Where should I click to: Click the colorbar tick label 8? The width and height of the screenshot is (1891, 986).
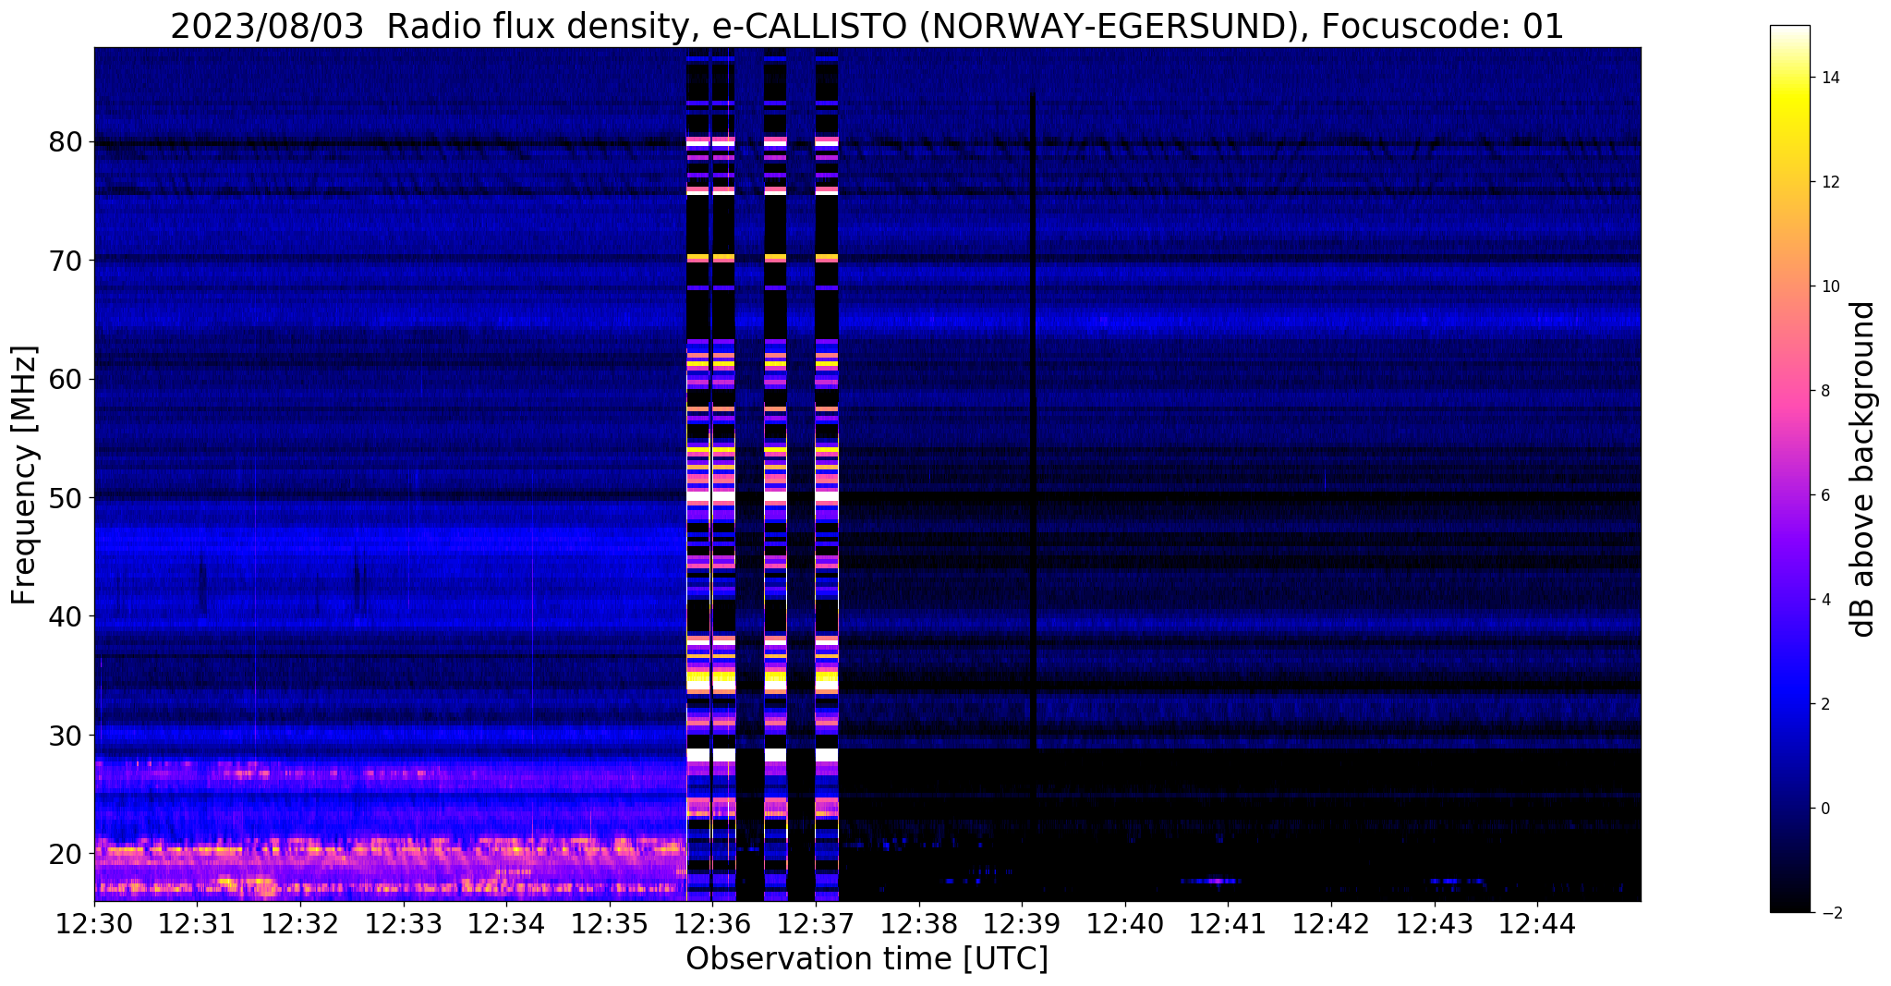(x=1825, y=391)
